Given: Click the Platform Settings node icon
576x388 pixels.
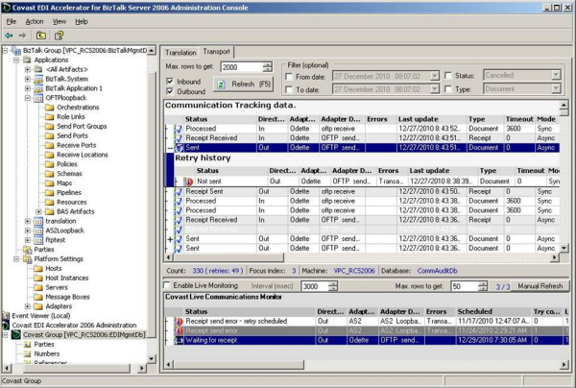Looking at the screenshot, I should pos(28,259).
